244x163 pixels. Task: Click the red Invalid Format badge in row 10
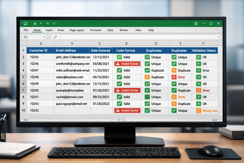[x=127, y=110]
